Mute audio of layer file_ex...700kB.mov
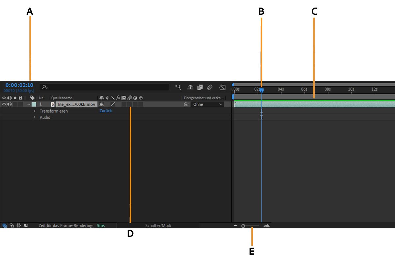This screenshot has width=395, height=255. click(9, 104)
